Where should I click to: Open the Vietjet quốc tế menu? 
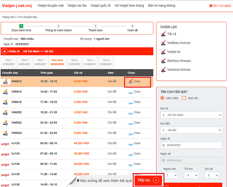click(x=101, y=5)
